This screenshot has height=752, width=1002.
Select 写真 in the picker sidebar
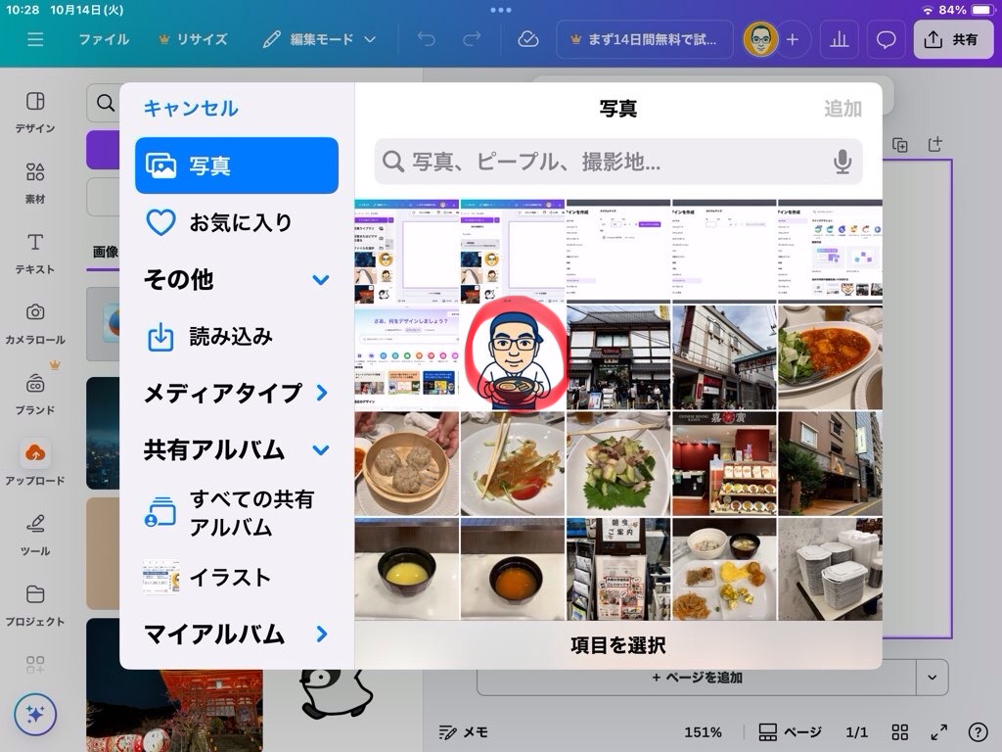coord(237,165)
